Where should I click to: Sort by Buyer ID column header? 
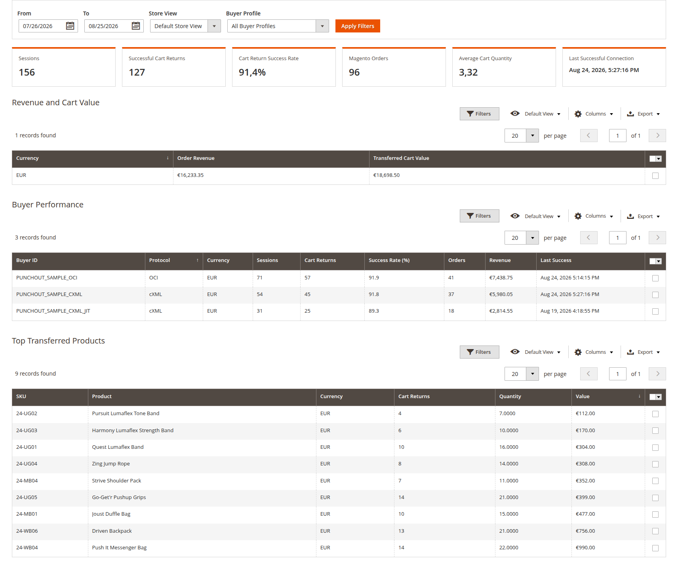(x=78, y=260)
